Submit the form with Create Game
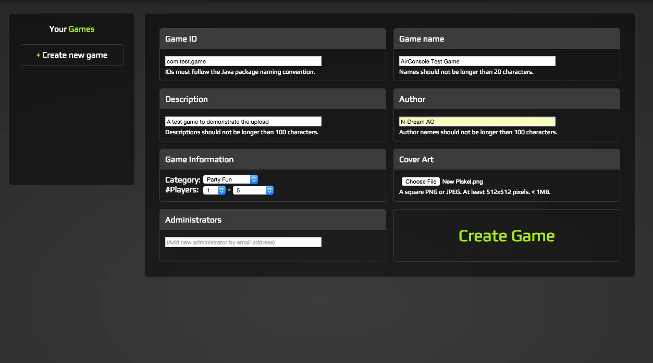The height and width of the screenshot is (363, 653). [x=507, y=236]
